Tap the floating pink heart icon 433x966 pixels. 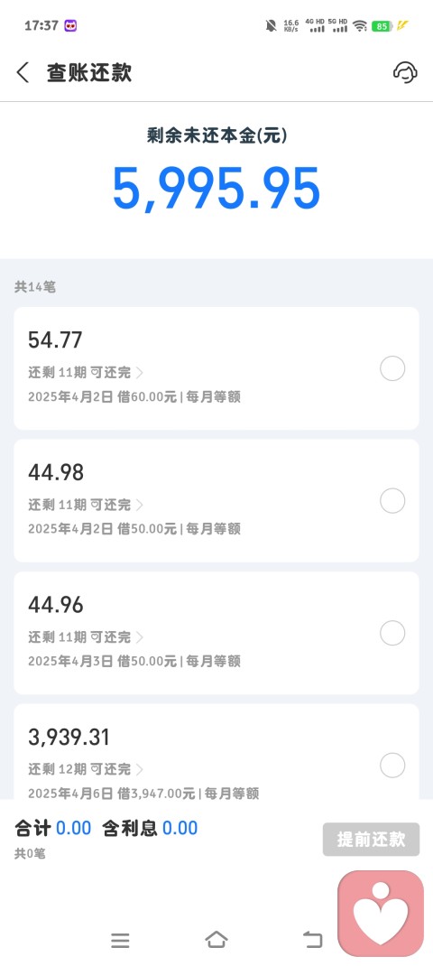pos(382,913)
